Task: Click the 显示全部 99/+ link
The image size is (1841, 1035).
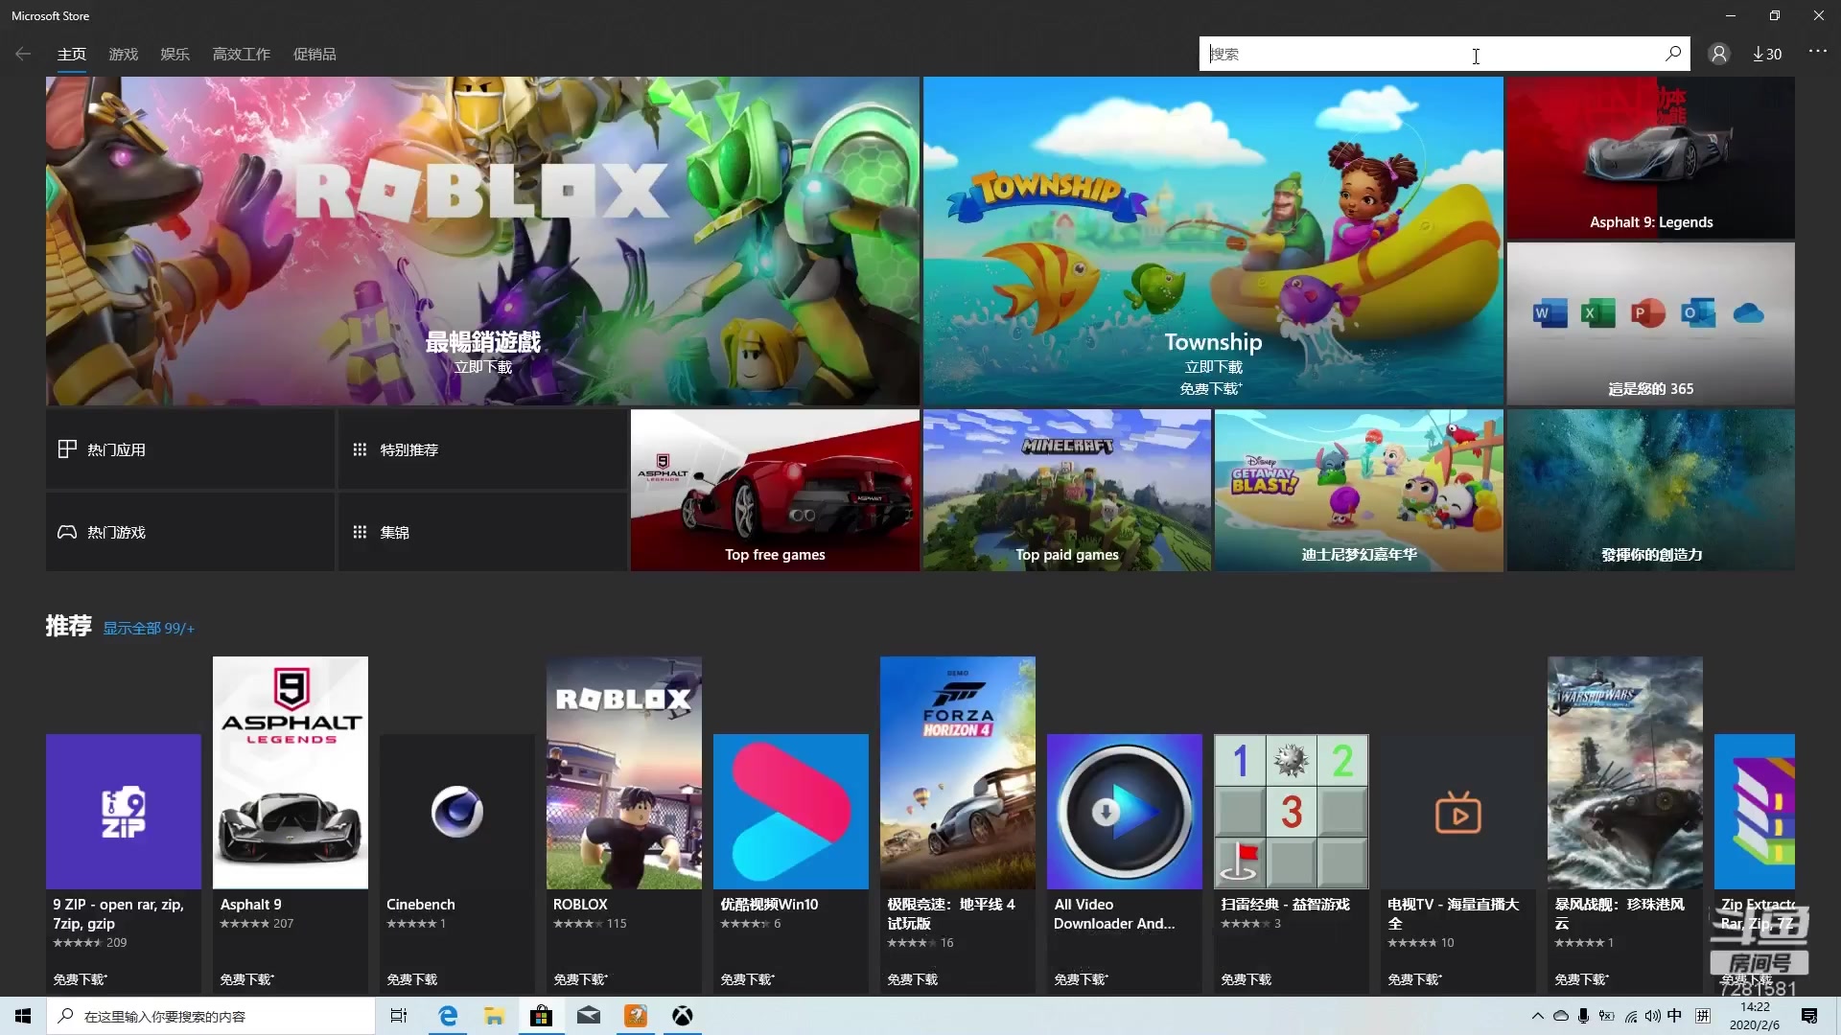Action: click(x=149, y=629)
